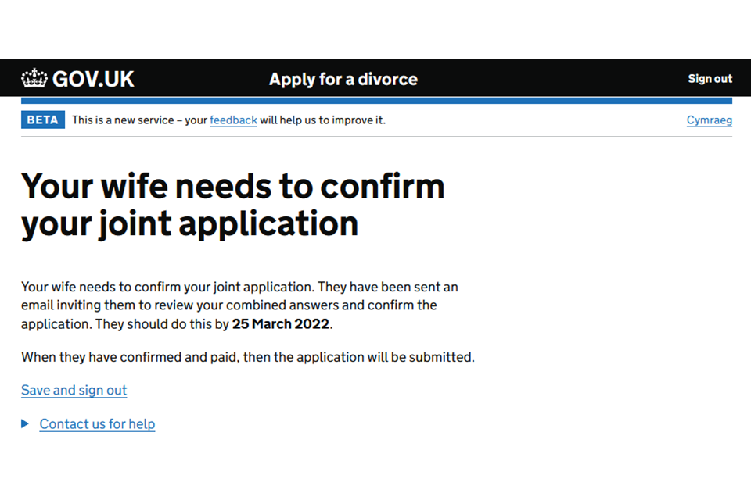The width and height of the screenshot is (751, 500).
Task: Click the blue bar beneath the black header
Action: click(375, 101)
